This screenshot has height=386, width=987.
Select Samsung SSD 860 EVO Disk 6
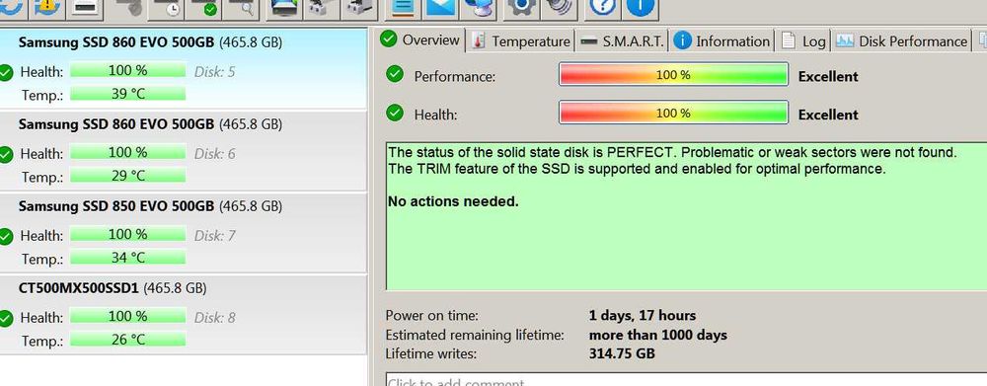[x=184, y=150]
